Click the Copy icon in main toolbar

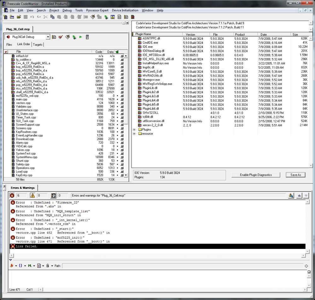[52, 17]
